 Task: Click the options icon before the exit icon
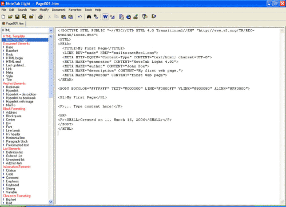tap(145, 17)
